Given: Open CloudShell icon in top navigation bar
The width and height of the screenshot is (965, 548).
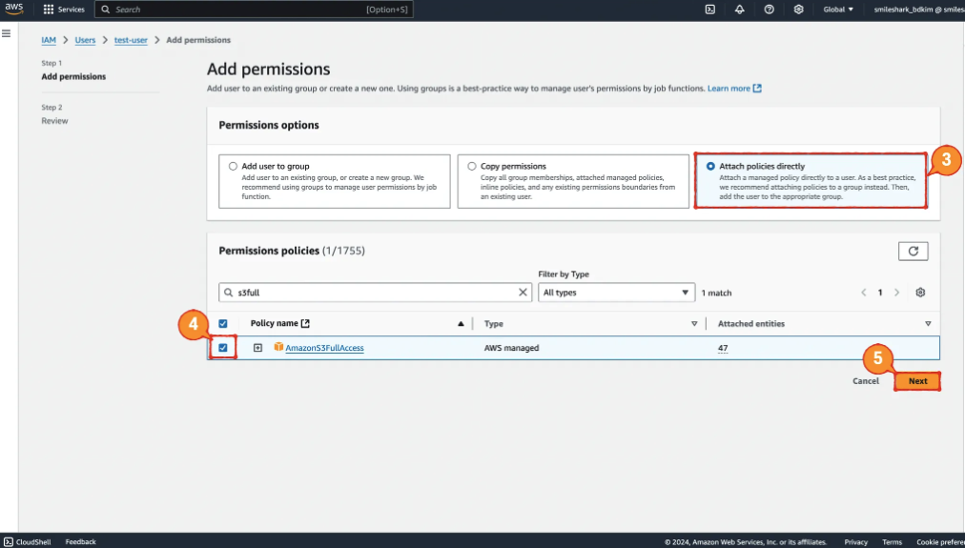Looking at the screenshot, I should [x=709, y=10].
